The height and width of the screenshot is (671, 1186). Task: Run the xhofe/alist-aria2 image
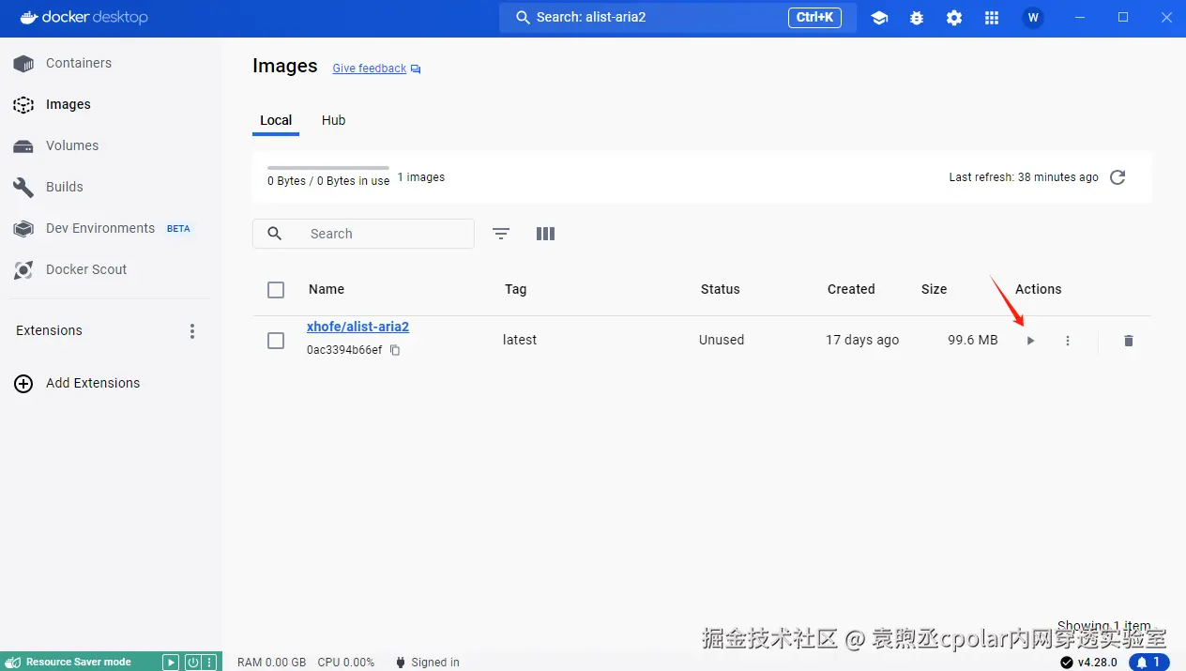pos(1030,341)
